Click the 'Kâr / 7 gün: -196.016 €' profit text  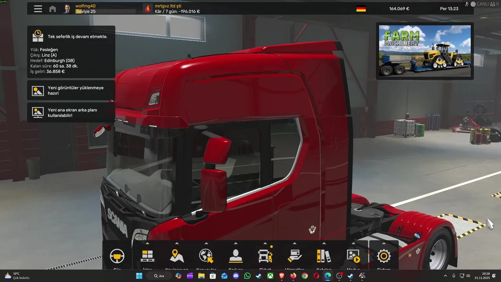pos(177,11)
